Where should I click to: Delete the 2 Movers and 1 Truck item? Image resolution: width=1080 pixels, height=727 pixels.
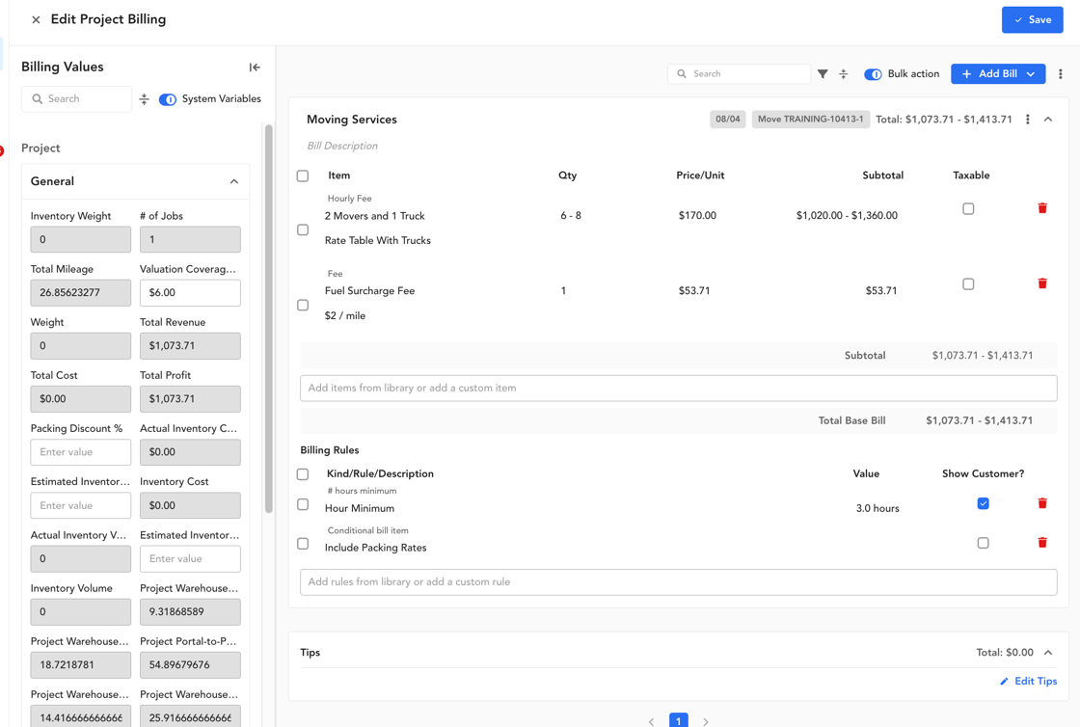coord(1042,208)
